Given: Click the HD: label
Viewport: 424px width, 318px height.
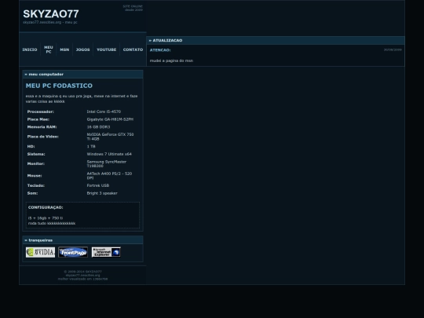Looking at the screenshot, I should coord(31,146).
